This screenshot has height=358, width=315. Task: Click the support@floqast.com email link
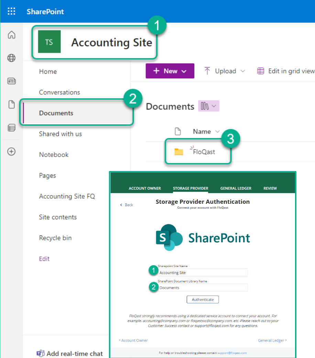(232, 353)
